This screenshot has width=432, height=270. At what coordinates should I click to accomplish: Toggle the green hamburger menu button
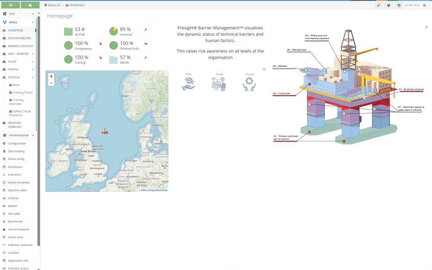10,5
